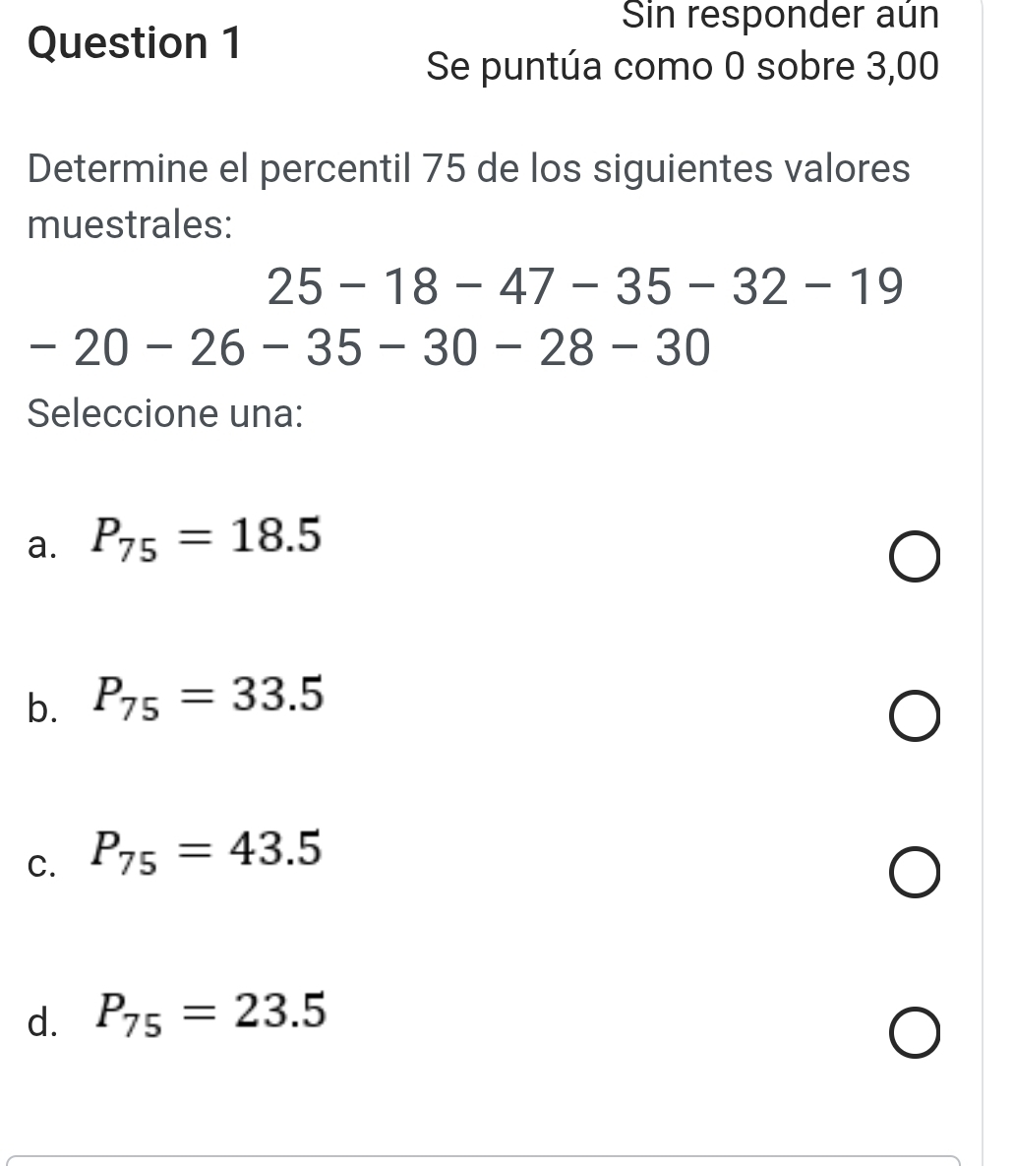This screenshot has width=1014, height=1166.
Task: Click the "Determine el percentil 75" question text
Action: [x=469, y=169]
